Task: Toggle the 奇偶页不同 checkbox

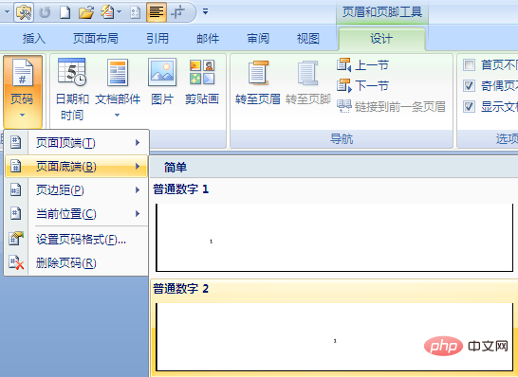Action: tap(469, 86)
